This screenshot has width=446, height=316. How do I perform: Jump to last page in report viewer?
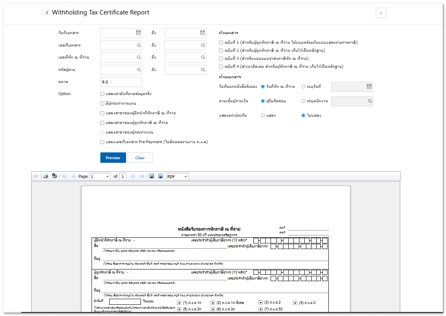(141, 176)
